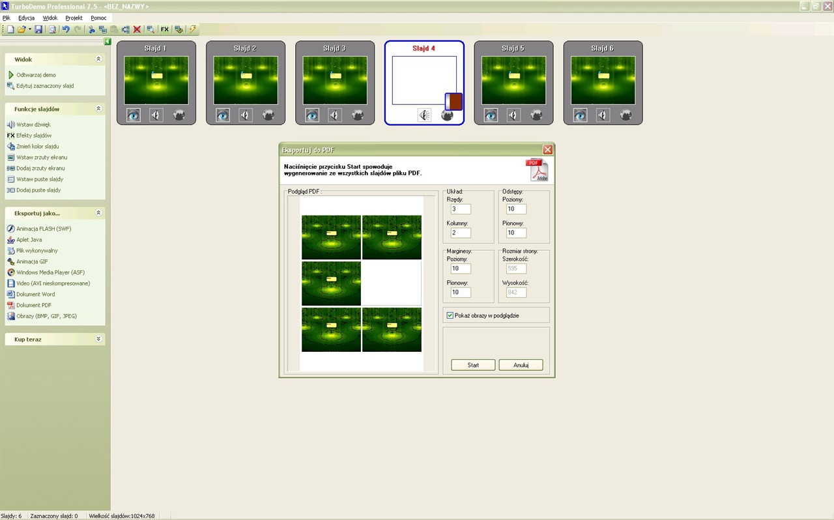Collapse the Widok panel
This screenshot has width=834, height=520.
[x=98, y=59]
